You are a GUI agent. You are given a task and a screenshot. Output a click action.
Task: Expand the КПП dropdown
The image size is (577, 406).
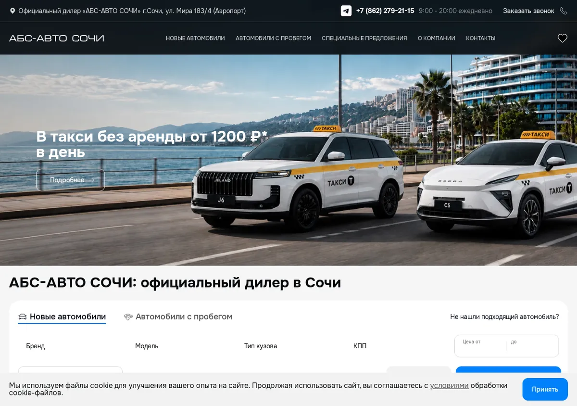pyautogui.click(x=398, y=346)
